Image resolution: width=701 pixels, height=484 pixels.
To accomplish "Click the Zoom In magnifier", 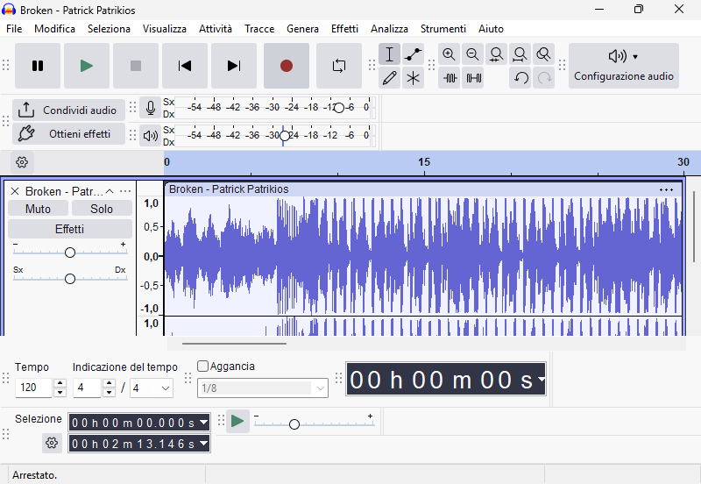I will point(449,54).
